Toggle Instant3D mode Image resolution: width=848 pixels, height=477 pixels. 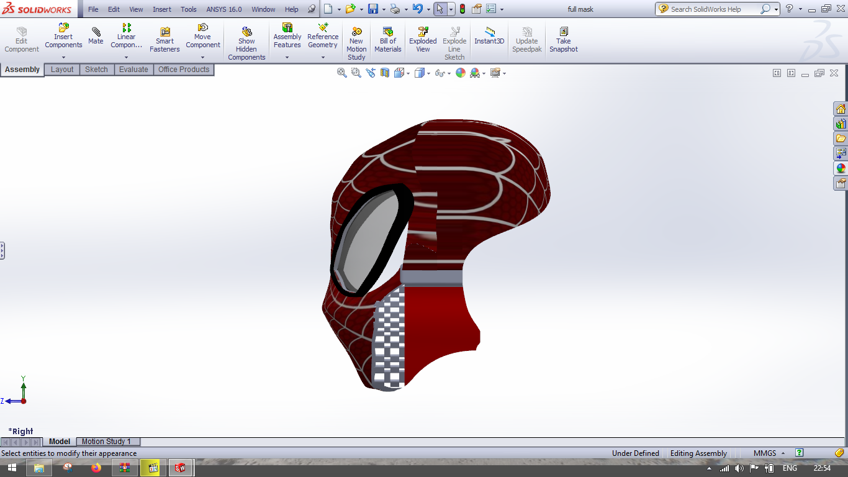489,36
